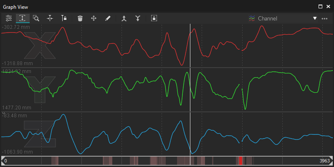
Task: Click the split arrows icon
Action: [138, 18]
